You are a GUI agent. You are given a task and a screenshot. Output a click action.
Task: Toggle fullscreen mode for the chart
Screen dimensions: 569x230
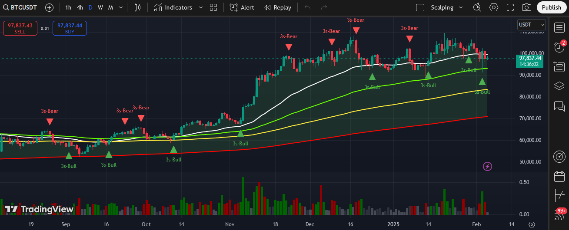(510, 7)
